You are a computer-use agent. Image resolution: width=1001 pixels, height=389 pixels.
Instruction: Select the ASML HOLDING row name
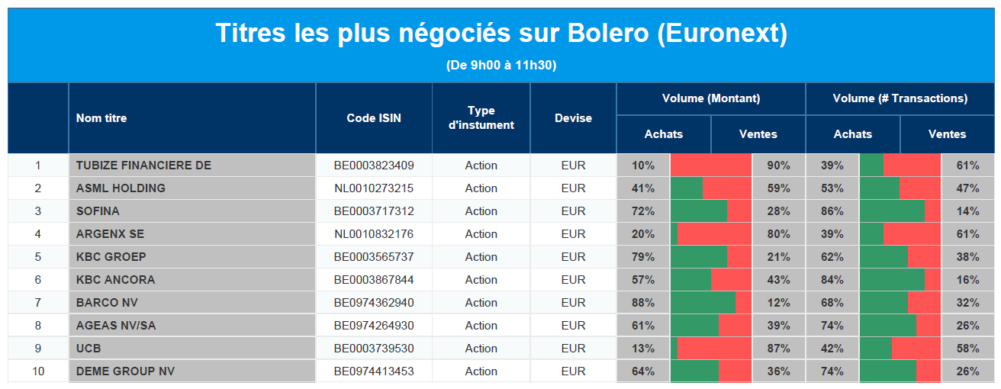click(121, 188)
